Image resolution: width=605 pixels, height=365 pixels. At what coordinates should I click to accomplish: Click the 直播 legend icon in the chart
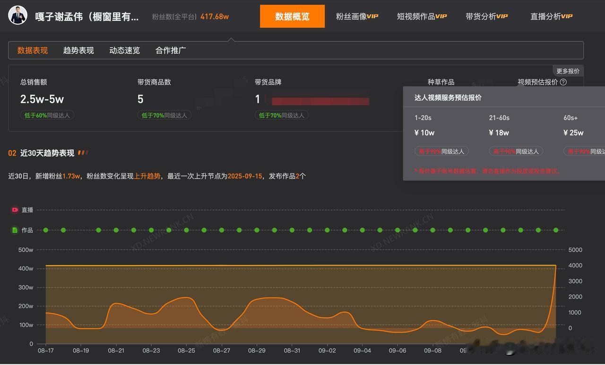tap(15, 210)
